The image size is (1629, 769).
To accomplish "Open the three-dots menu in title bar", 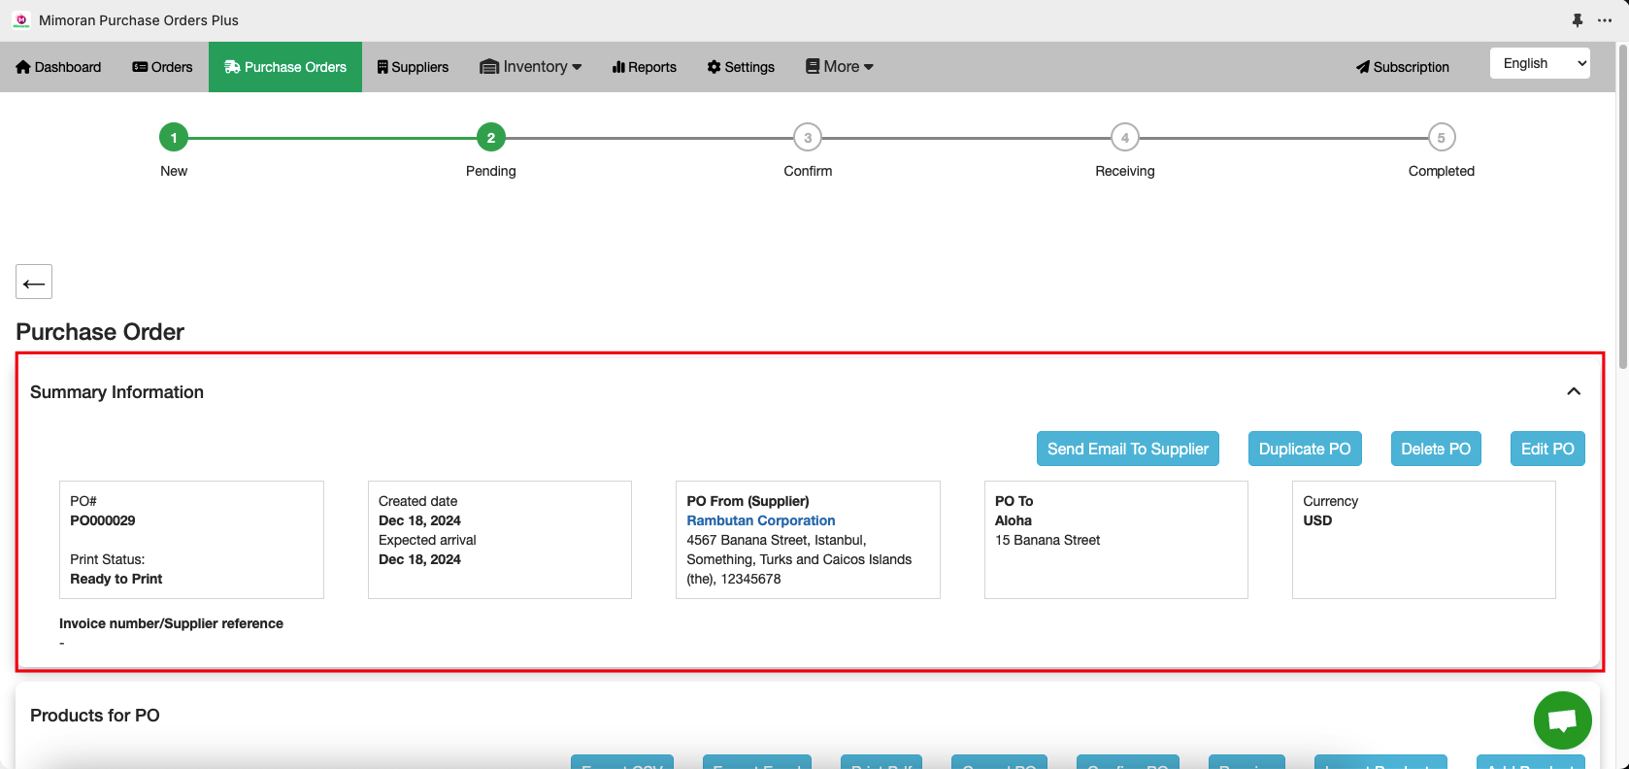I will coord(1605,20).
